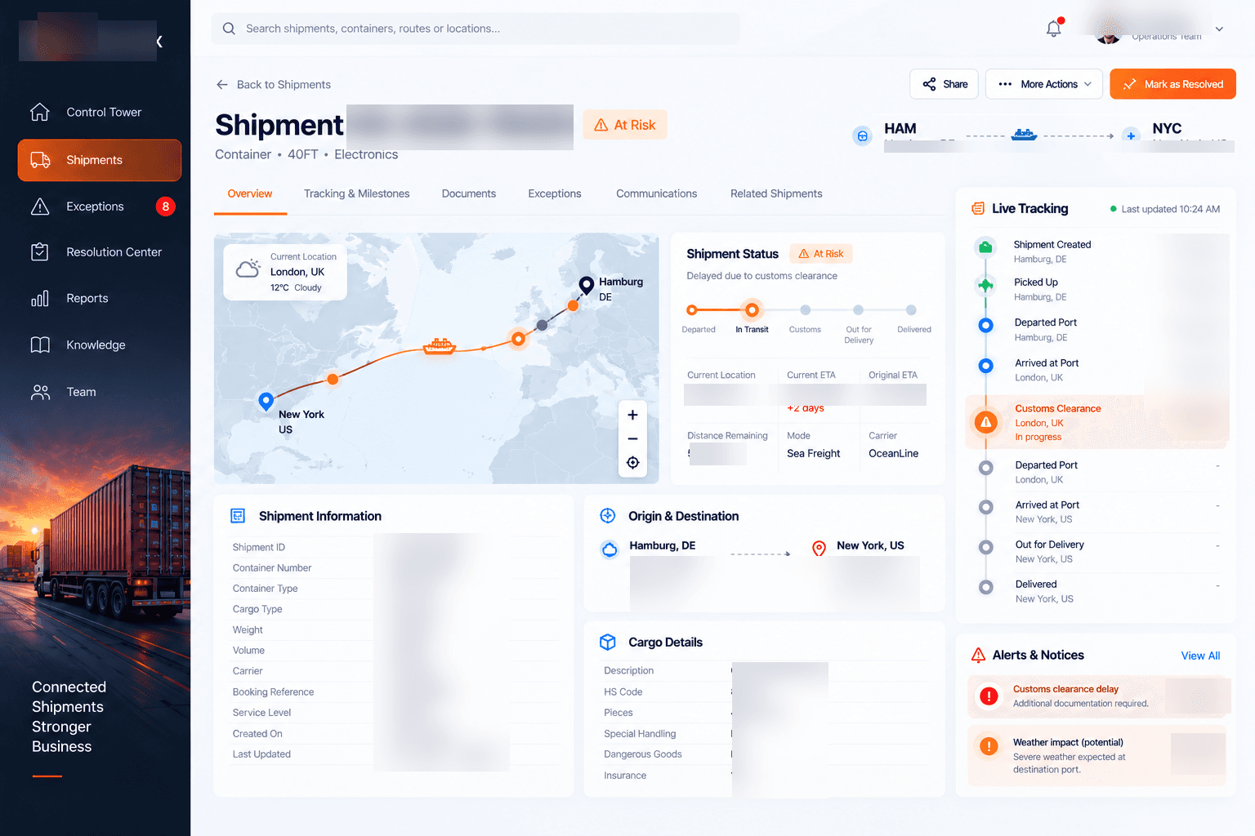This screenshot has width=1255, height=836.
Task: Open Exceptions warning icon in sidebar
Action: 40,207
